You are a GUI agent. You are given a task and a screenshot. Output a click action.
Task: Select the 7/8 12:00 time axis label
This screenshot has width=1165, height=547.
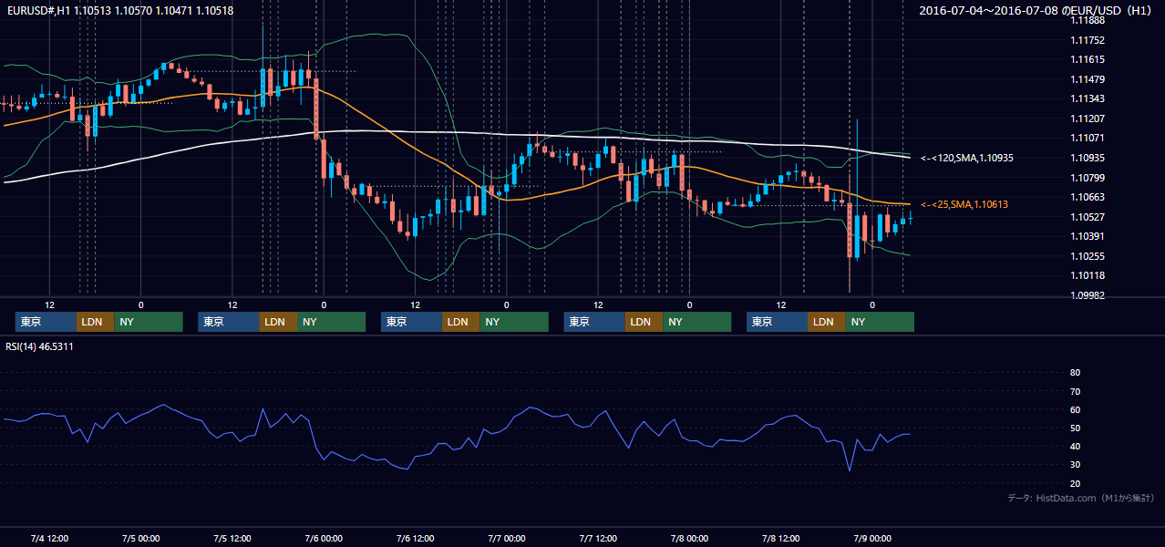pyautogui.click(x=780, y=538)
